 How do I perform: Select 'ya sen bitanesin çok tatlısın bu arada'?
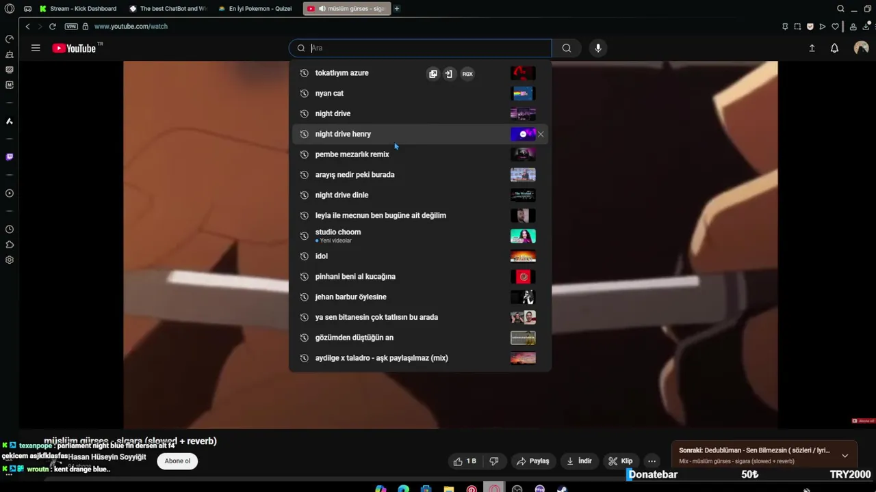420,317
